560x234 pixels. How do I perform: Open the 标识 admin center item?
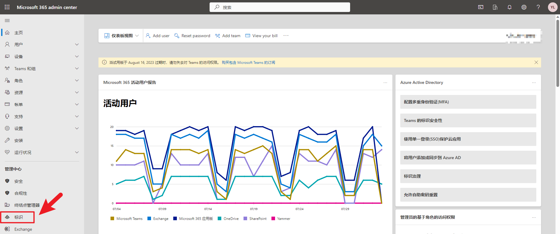point(18,217)
